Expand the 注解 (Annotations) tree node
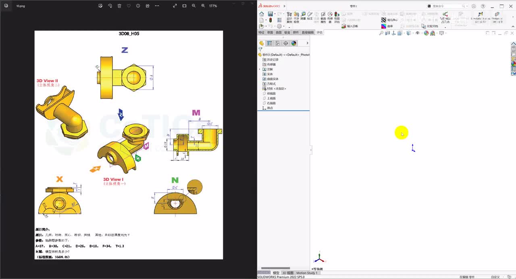516x279 pixels. [260, 69]
